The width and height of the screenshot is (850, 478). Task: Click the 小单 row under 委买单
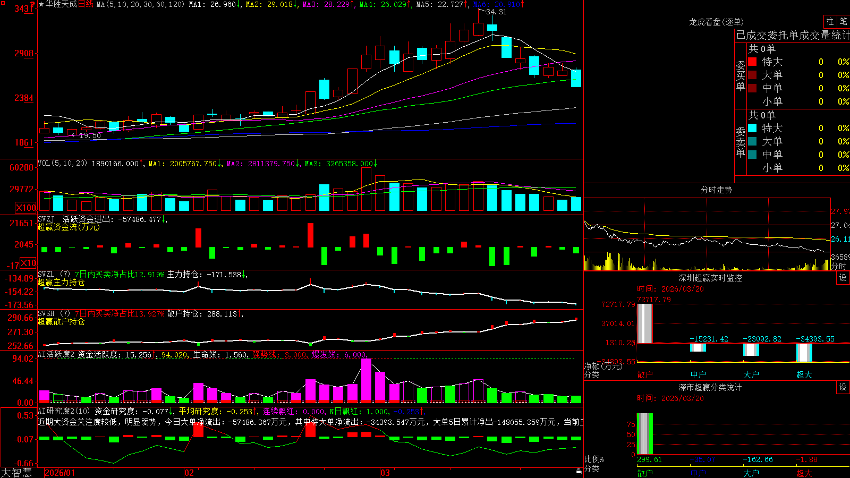(x=798, y=101)
